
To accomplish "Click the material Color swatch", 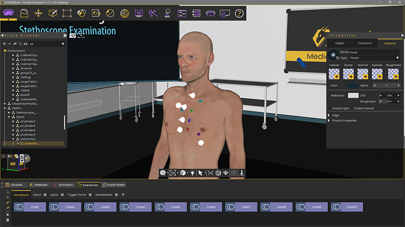I will pyautogui.click(x=353, y=85).
